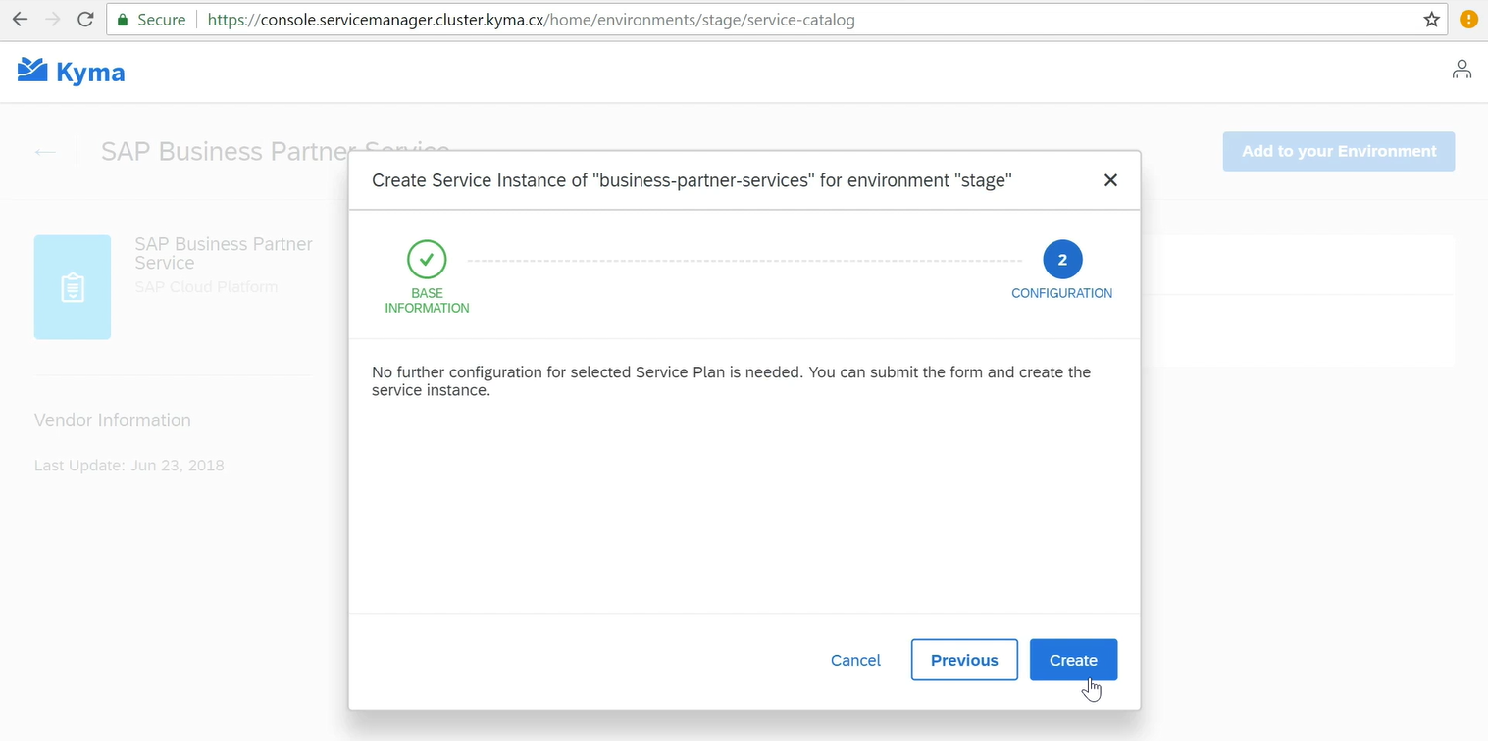Viewport: 1488px width, 741px height.
Task: Click the CONFIGURATION step label
Action: coord(1061,293)
